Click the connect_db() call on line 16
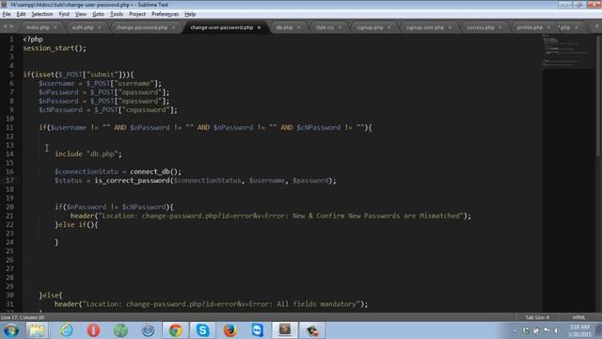The image size is (602, 339). click(x=155, y=171)
